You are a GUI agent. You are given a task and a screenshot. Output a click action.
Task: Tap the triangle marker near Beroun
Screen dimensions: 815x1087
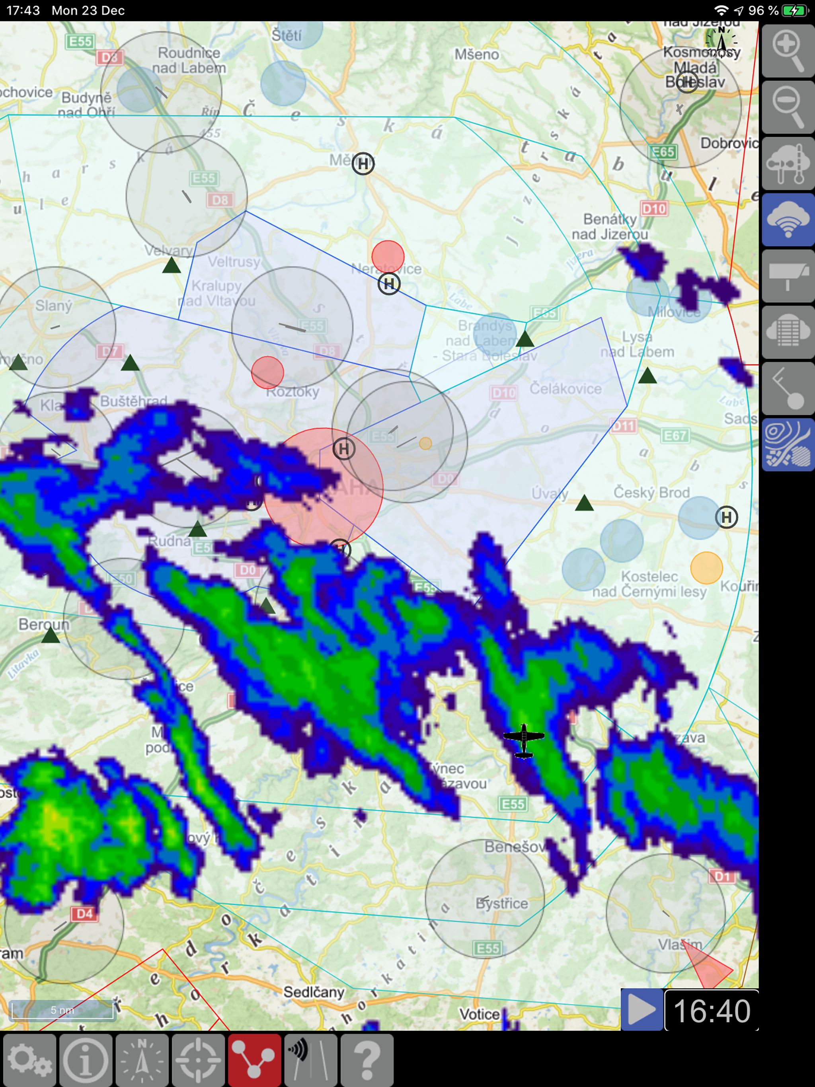[x=50, y=635]
